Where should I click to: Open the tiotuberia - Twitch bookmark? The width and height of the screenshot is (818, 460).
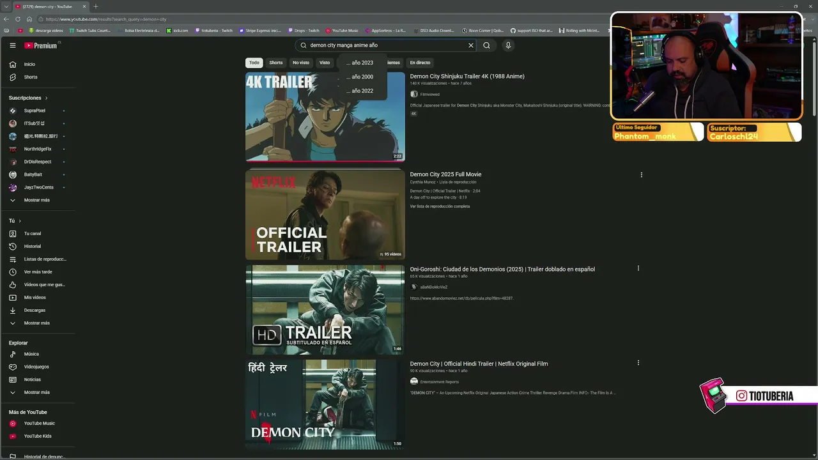(x=213, y=31)
